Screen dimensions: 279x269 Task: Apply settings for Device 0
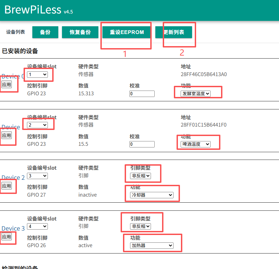6,85
